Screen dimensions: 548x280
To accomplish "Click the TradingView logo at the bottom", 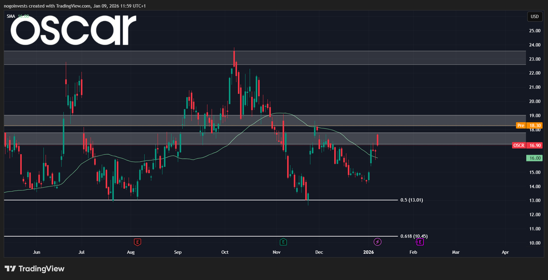I will (35, 269).
